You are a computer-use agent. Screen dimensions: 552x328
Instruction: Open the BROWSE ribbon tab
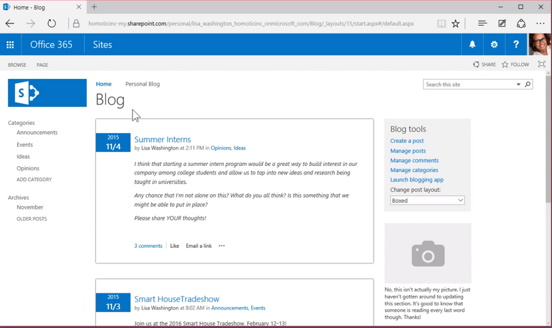(x=17, y=65)
